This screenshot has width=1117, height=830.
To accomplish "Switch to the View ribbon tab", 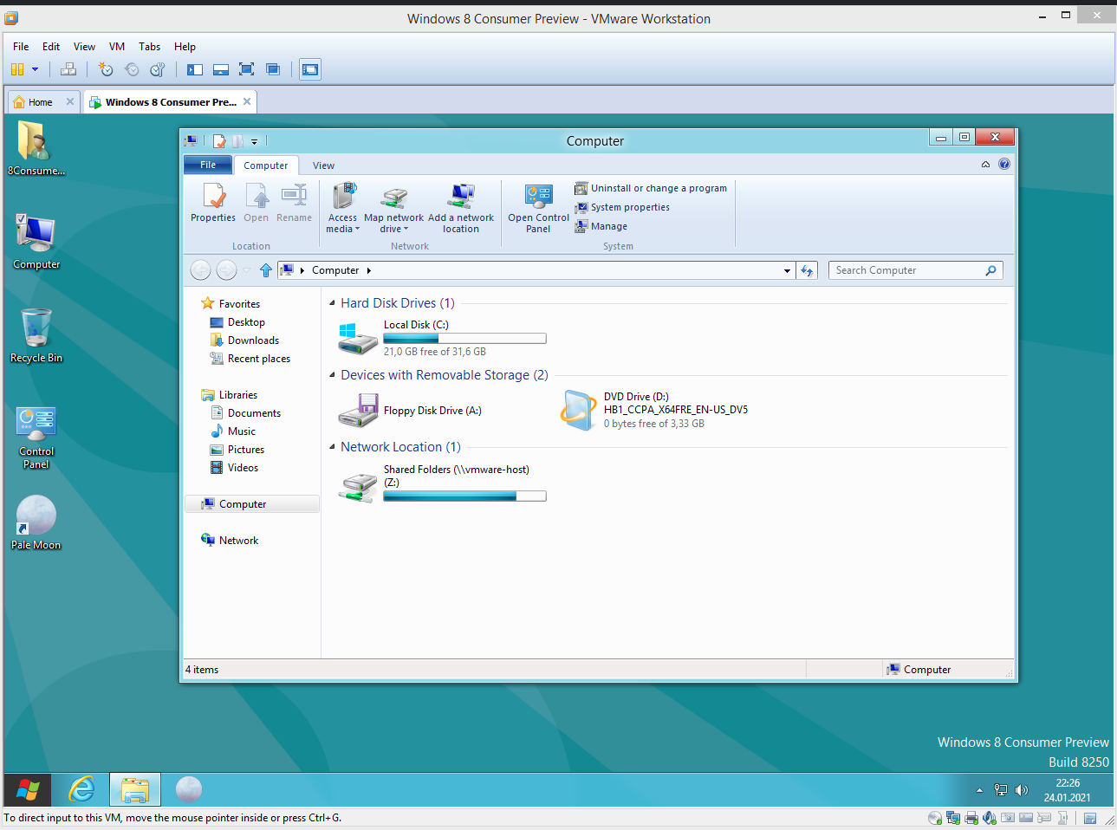I will [x=323, y=165].
